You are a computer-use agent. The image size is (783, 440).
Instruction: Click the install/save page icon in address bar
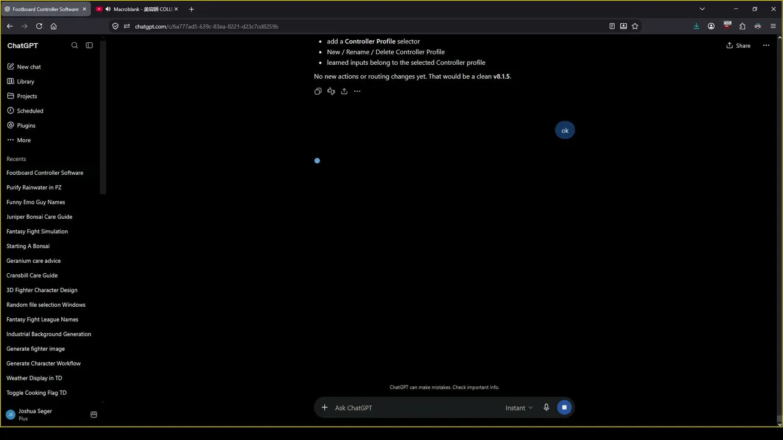point(623,26)
